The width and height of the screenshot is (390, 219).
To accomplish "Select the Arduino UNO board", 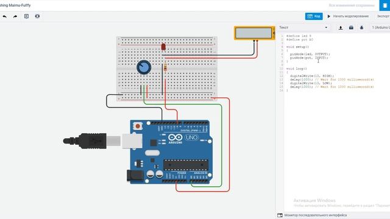I will click(x=171, y=152).
